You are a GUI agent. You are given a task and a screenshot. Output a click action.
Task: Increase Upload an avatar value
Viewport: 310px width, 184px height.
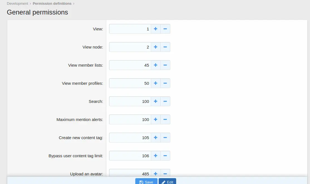point(156,173)
